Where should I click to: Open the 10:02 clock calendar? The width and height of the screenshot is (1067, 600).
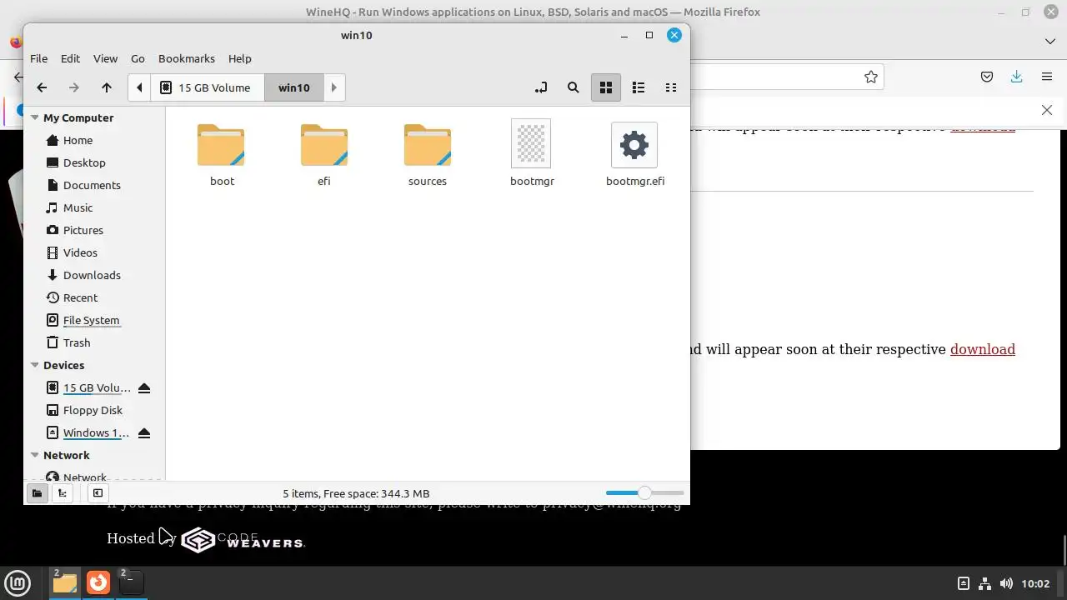pos(1035,583)
